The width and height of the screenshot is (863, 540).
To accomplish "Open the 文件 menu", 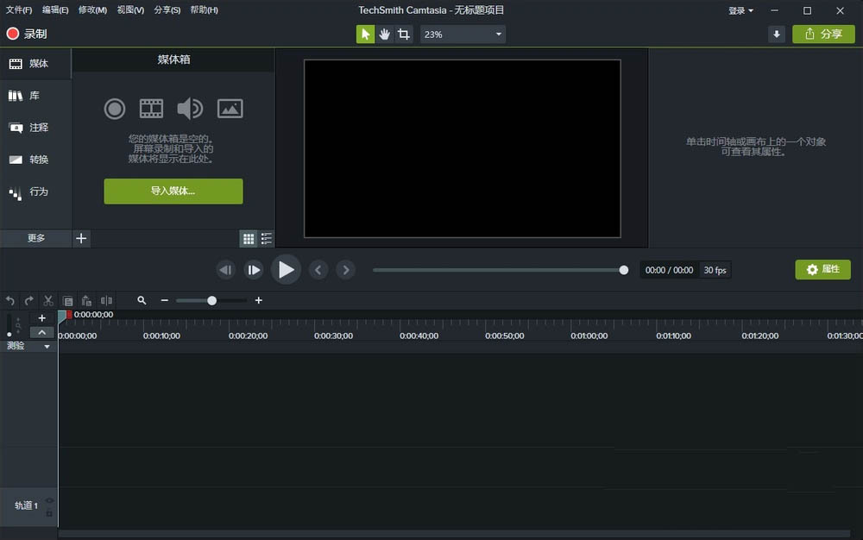I will click(18, 9).
